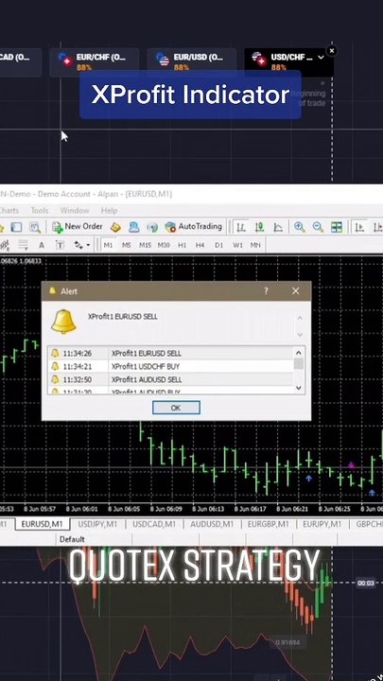Image resolution: width=383 pixels, height=681 pixels.
Task: Open the Tools menu
Action: [x=40, y=210]
